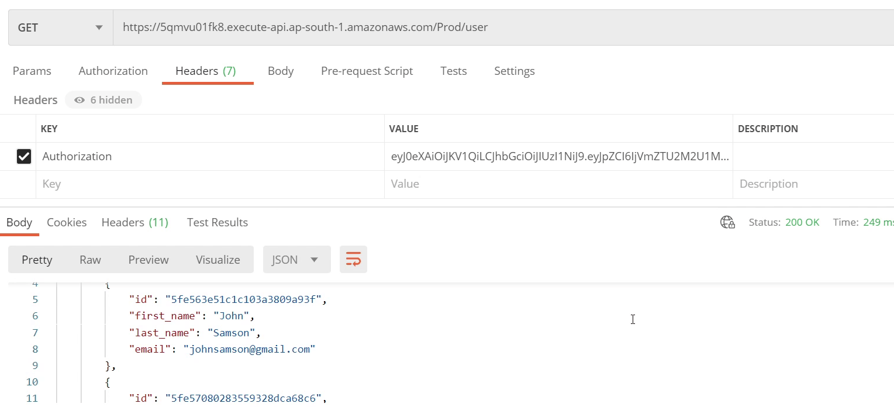Switch to the Params tab
This screenshot has width=894, height=407.
click(32, 71)
